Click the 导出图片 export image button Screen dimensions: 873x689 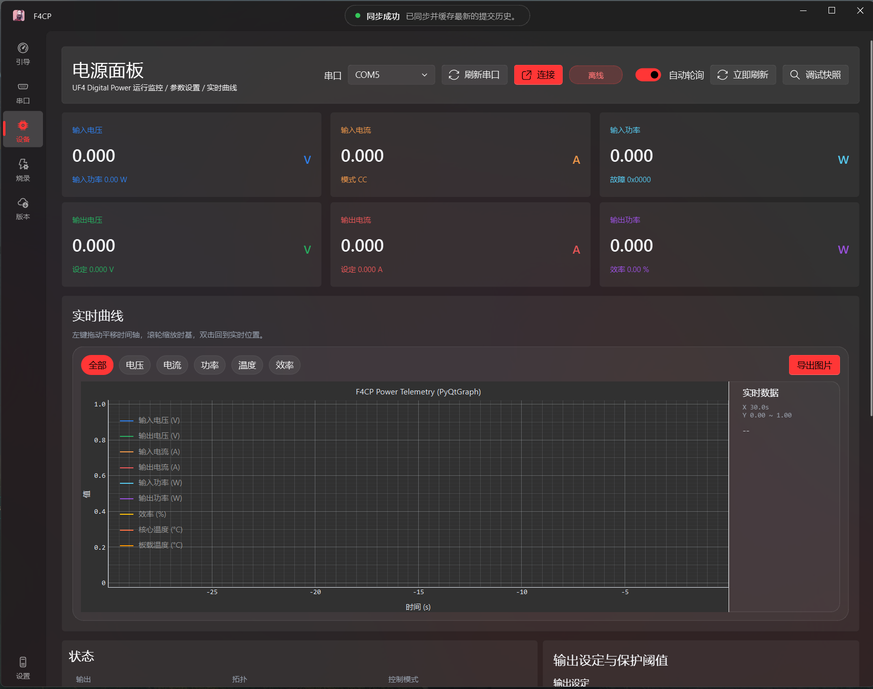click(x=814, y=365)
